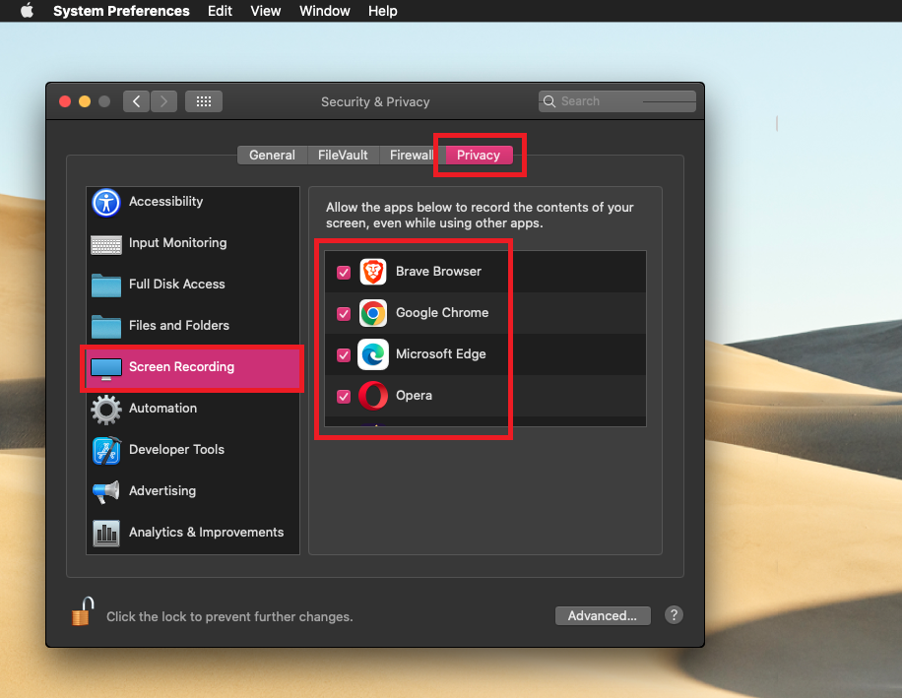
Task: Choose the Developer Tools icon
Action: pos(106,450)
